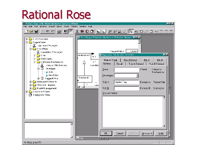Expand the TaggedValue class node
197x148 pixels.
39,78
